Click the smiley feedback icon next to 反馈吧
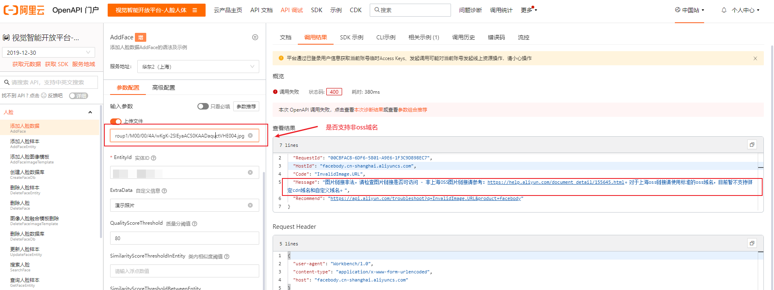The width and height of the screenshot is (774, 290). [x=44, y=96]
